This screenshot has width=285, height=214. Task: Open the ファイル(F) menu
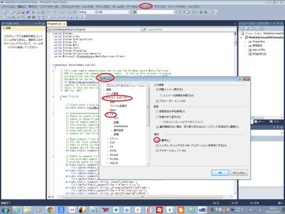[x=8, y=7]
